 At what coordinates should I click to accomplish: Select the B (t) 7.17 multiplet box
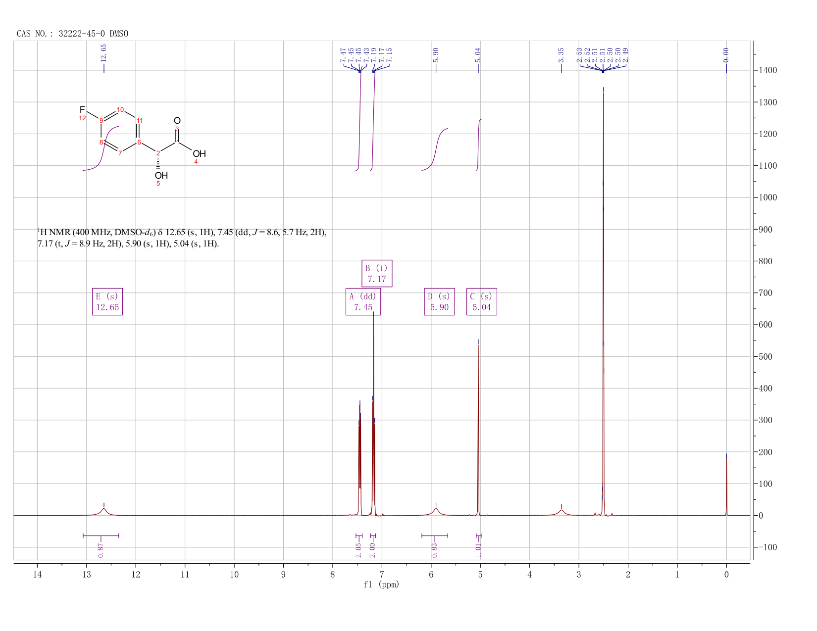(x=377, y=274)
